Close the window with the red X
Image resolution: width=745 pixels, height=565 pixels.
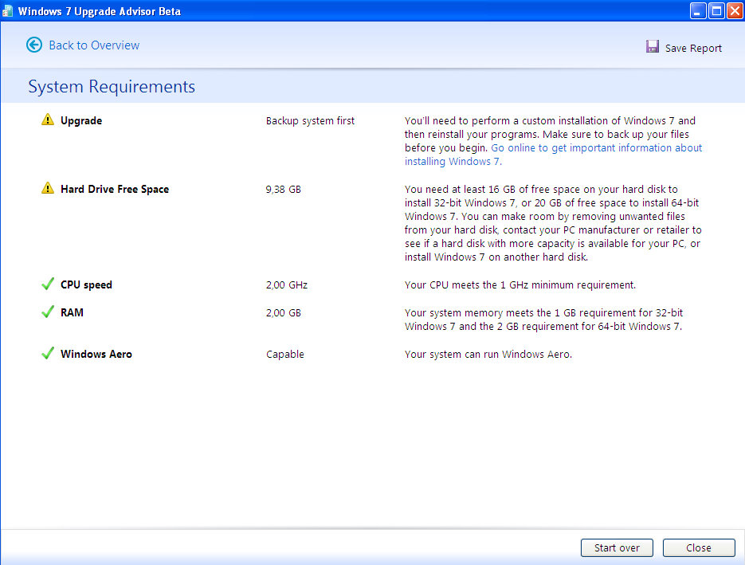pyautogui.click(x=735, y=11)
